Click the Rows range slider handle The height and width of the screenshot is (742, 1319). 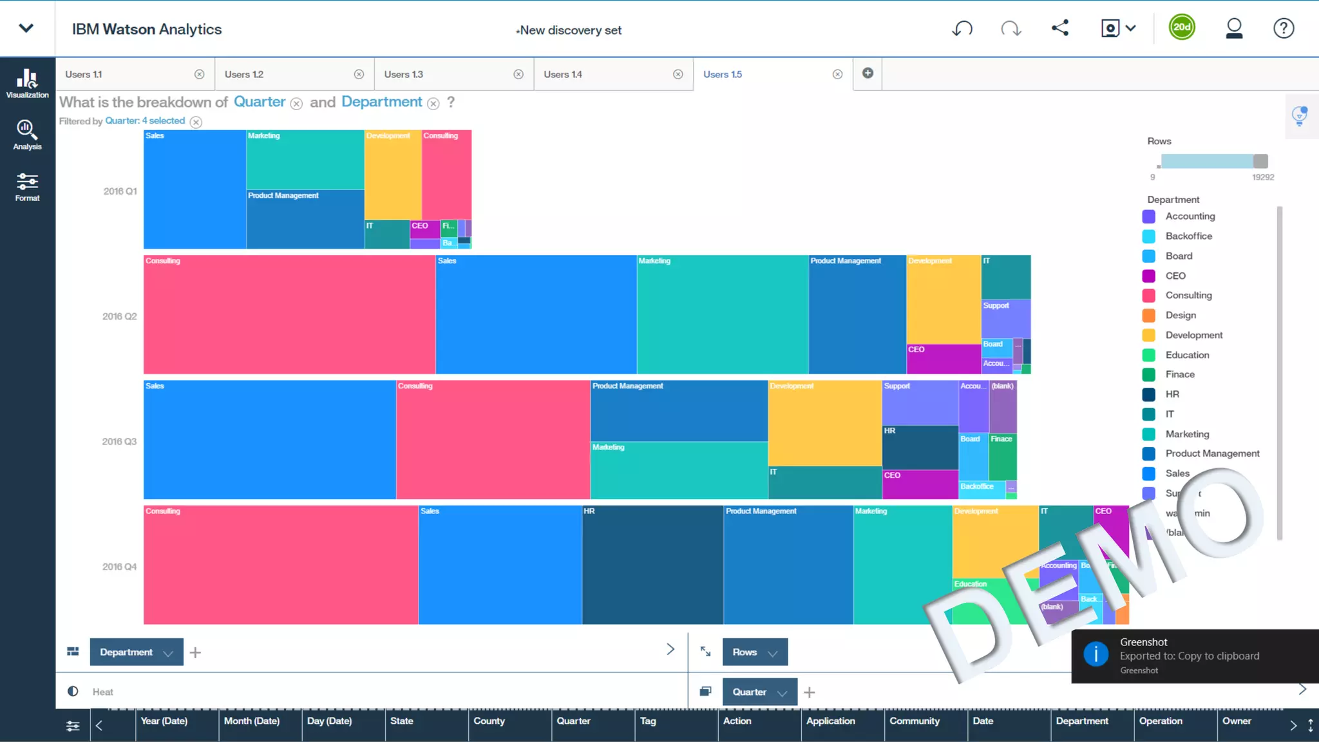click(x=1260, y=161)
